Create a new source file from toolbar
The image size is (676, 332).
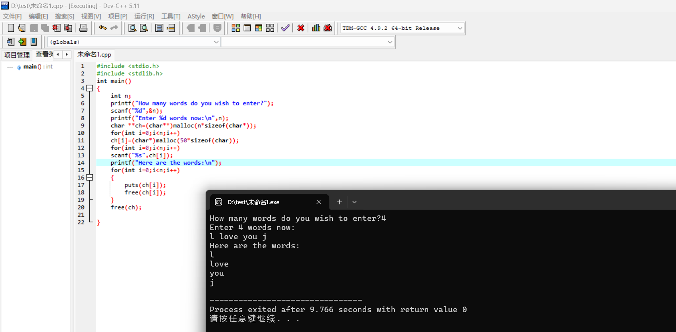click(11, 28)
